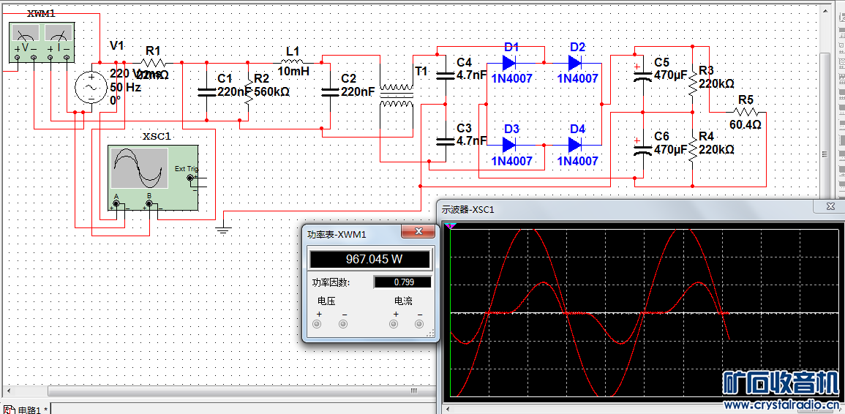The image size is (845, 414).
Task: Click the voltage negative terminal in power meter
Action: tap(343, 323)
